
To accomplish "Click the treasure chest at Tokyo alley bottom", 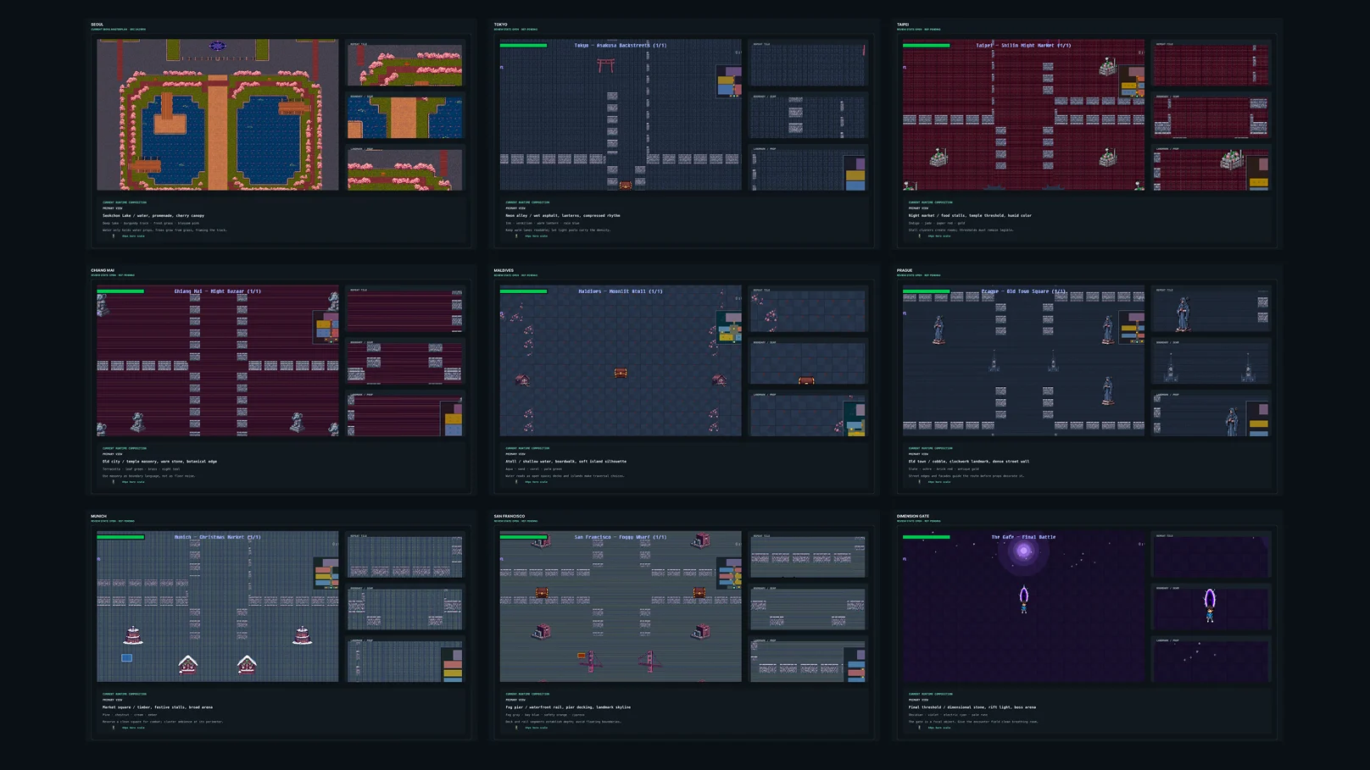I will tap(625, 185).
